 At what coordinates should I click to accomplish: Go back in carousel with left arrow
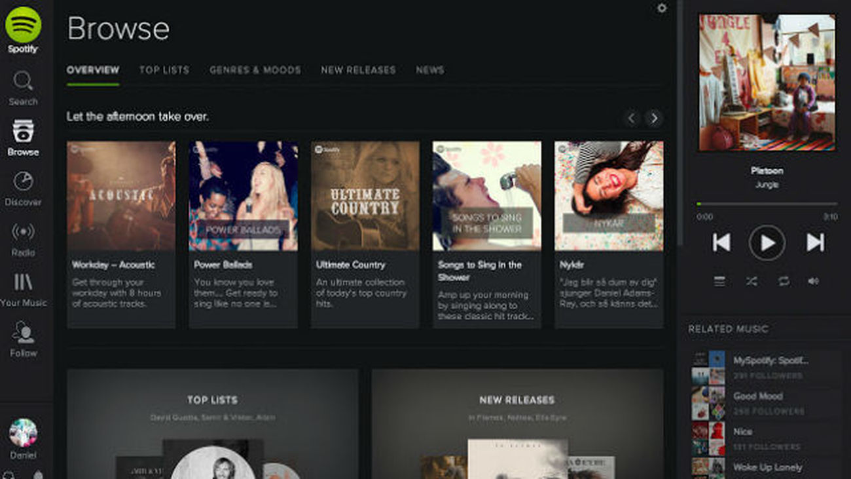630,118
